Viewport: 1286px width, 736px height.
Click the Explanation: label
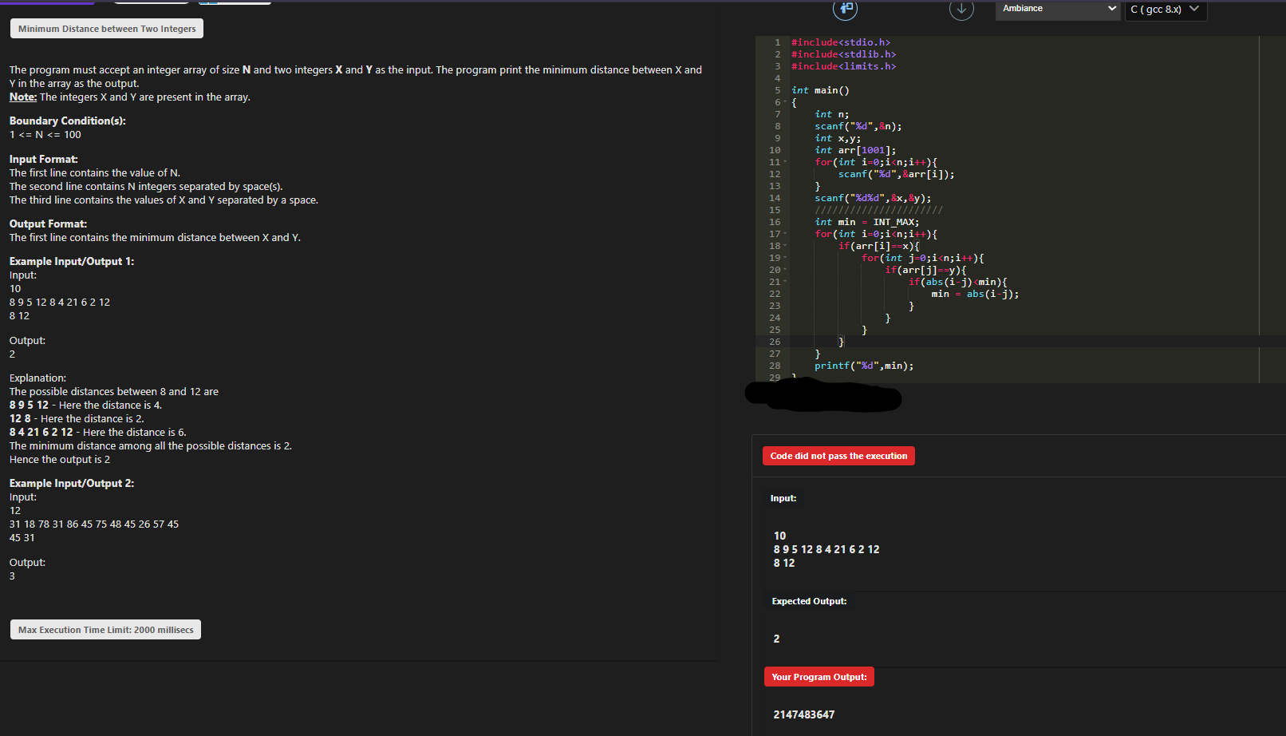37,378
